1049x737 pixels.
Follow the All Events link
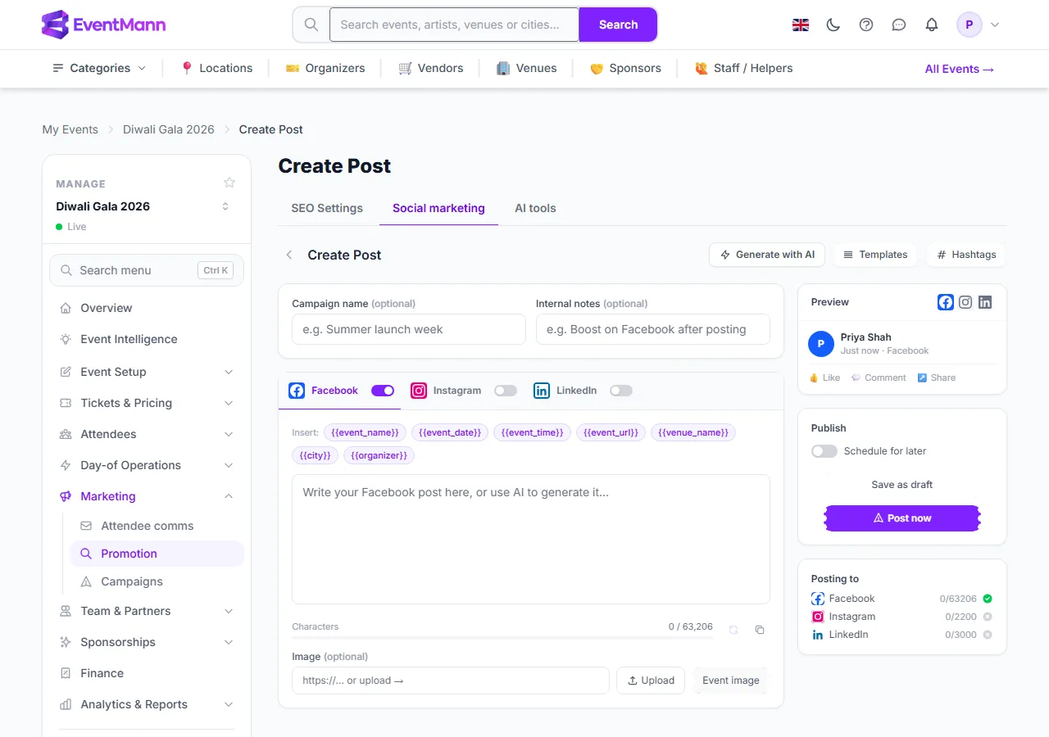point(960,69)
